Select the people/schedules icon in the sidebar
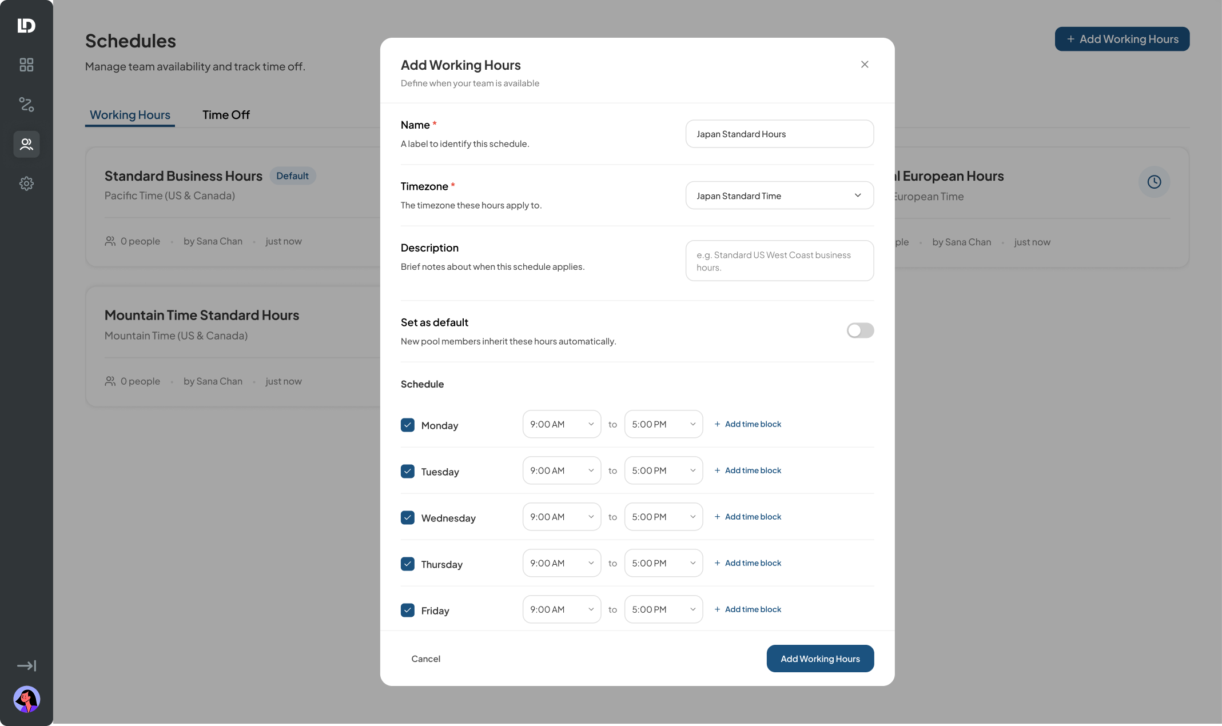The image size is (1222, 726). (26, 144)
